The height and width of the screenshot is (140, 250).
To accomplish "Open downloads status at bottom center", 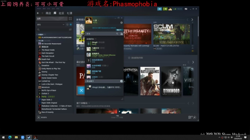I will [x=117, y=117].
